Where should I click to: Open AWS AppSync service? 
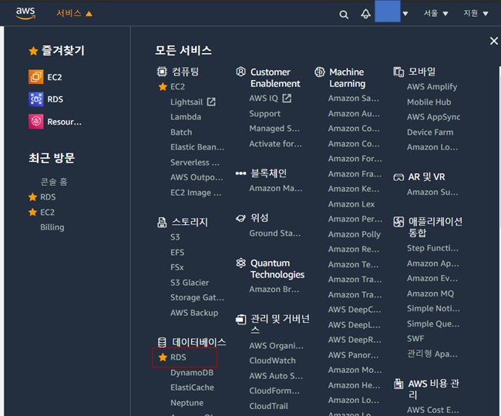(434, 117)
